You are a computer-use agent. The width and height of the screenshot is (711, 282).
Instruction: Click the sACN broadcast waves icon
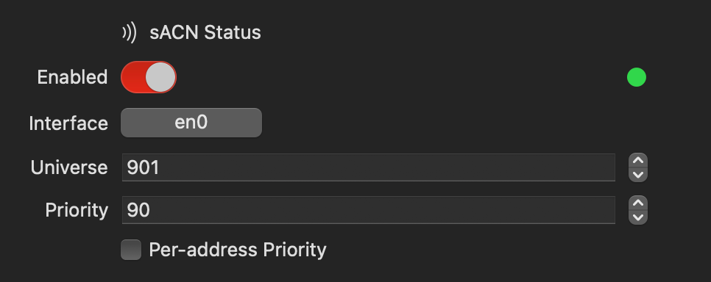[x=130, y=32]
